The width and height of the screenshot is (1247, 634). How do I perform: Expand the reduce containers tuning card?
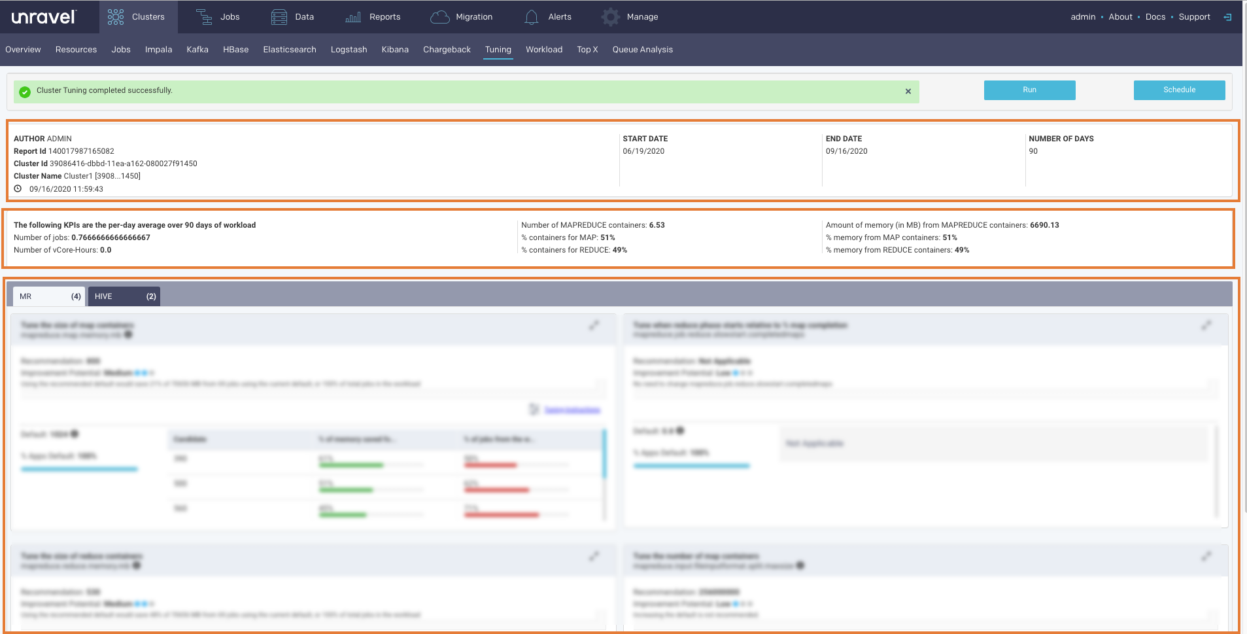tap(594, 556)
